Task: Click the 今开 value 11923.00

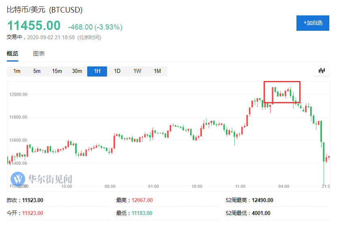Action: (x=33, y=213)
